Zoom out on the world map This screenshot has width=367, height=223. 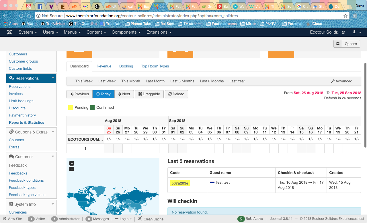[72, 169]
